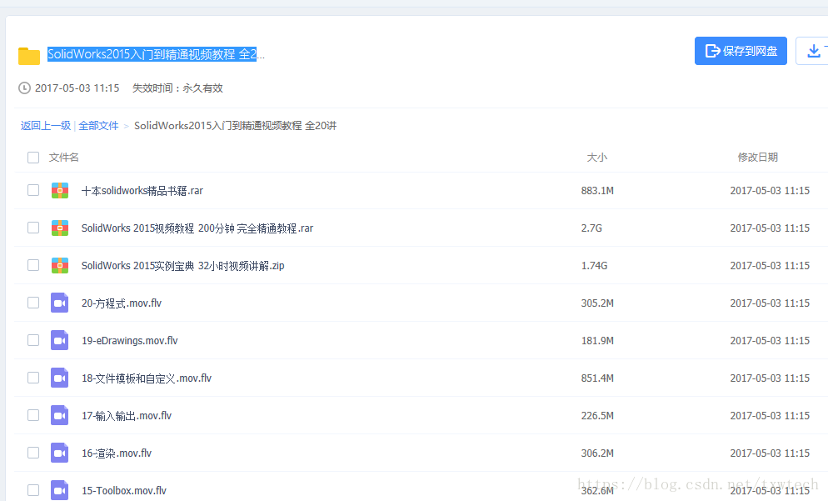Open video 15-Toolbox.mov.flv
The width and height of the screenshot is (828, 501).
124,491
